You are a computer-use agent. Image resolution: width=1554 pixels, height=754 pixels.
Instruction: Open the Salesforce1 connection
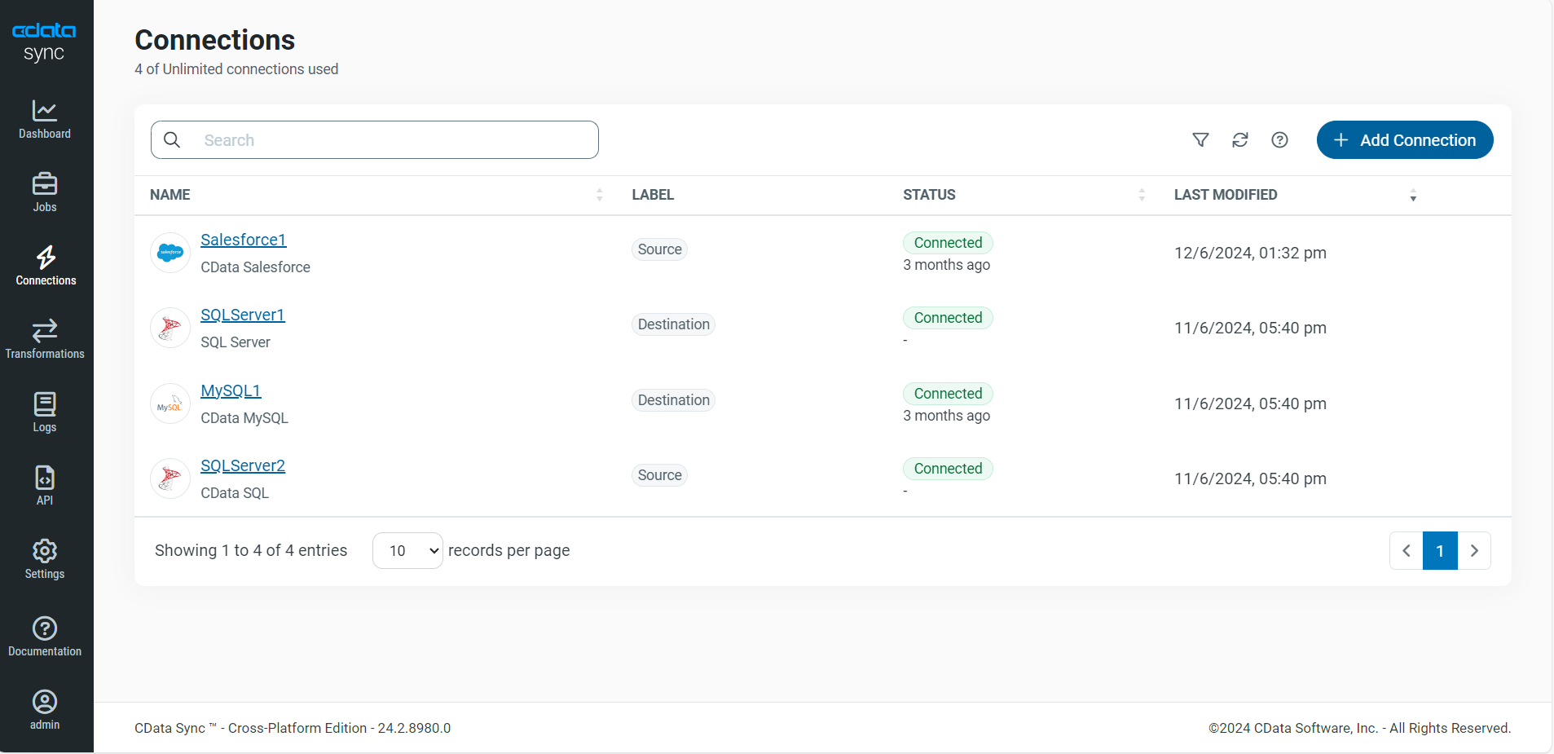point(244,240)
